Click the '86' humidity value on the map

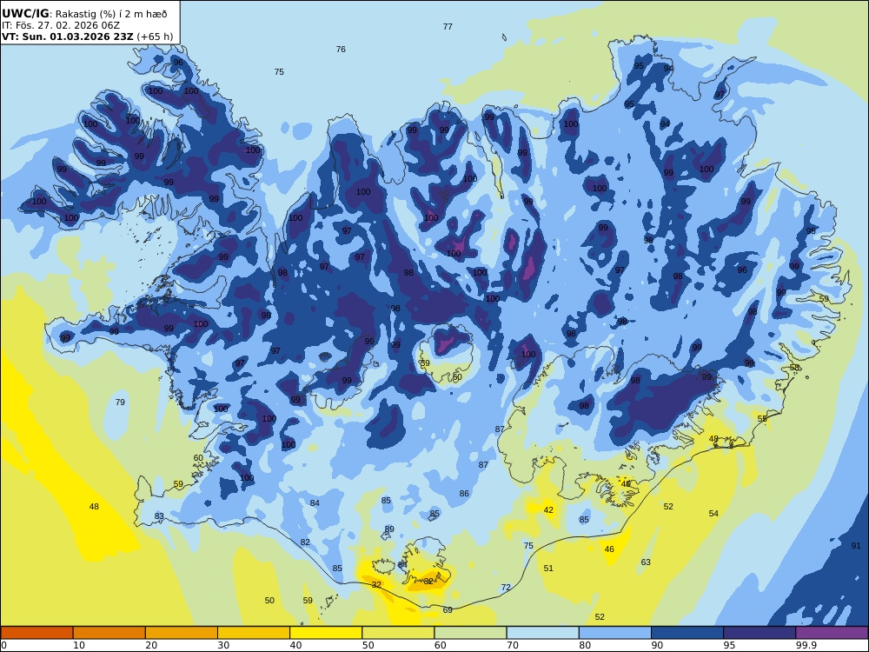click(464, 494)
